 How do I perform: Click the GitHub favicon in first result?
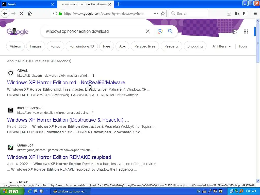click(11, 73)
